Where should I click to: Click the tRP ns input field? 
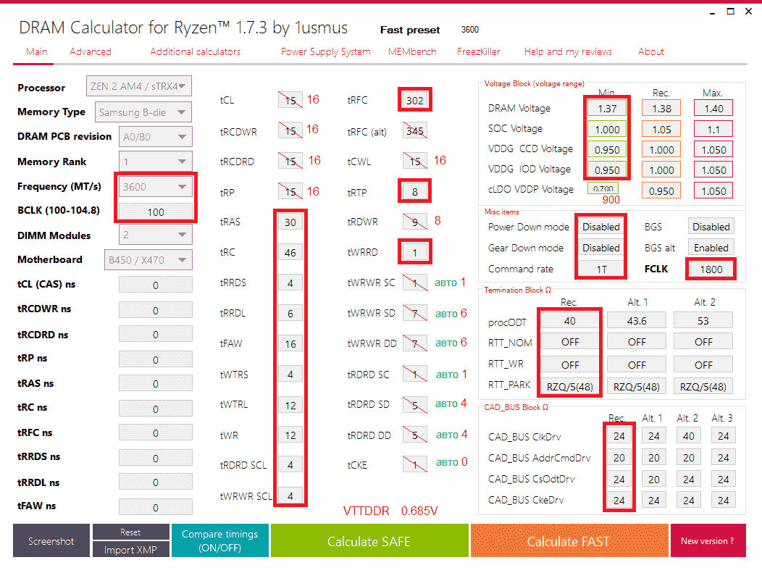[x=156, y=359]
